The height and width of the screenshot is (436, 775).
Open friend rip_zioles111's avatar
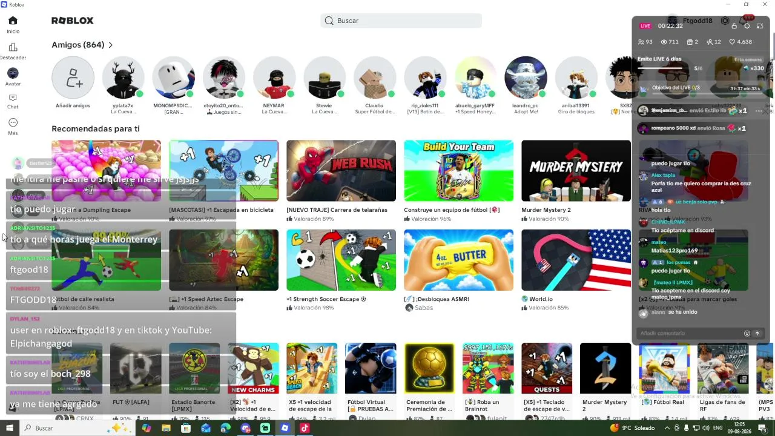[x=424, y=78]
